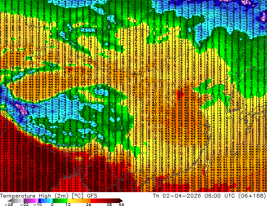Screen dimensions: 267x206
Task: Click the dark maroon arrow at legend's hot end
Action: point(121,201)
